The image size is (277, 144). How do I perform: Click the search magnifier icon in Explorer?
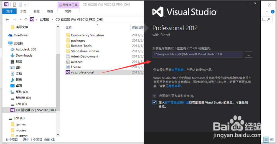(x=269, y=19)
